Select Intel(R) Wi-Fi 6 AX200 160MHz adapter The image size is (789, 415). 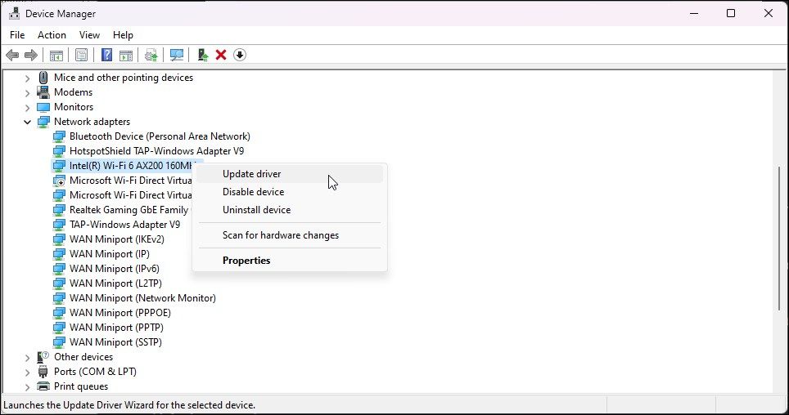click(131, 166)
